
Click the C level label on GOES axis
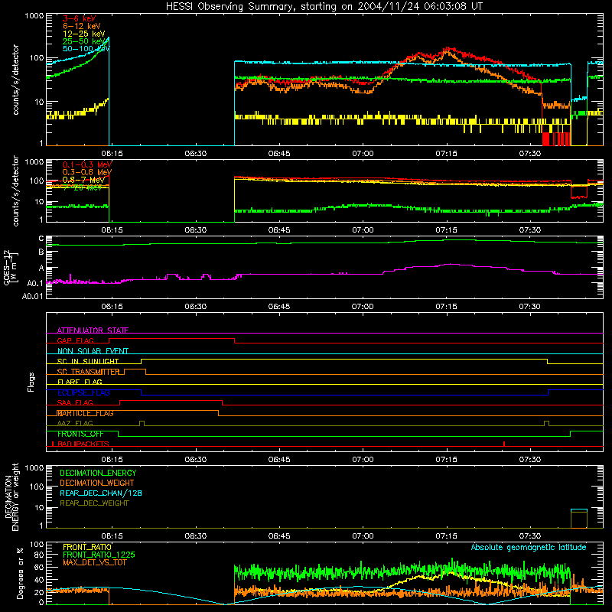[x=41, y=239]
